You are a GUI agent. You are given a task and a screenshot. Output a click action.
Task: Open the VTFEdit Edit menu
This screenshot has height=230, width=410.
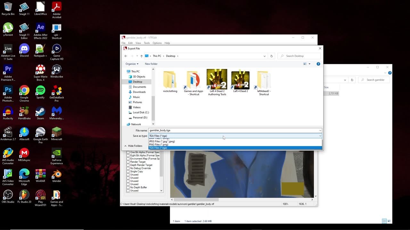130,43
